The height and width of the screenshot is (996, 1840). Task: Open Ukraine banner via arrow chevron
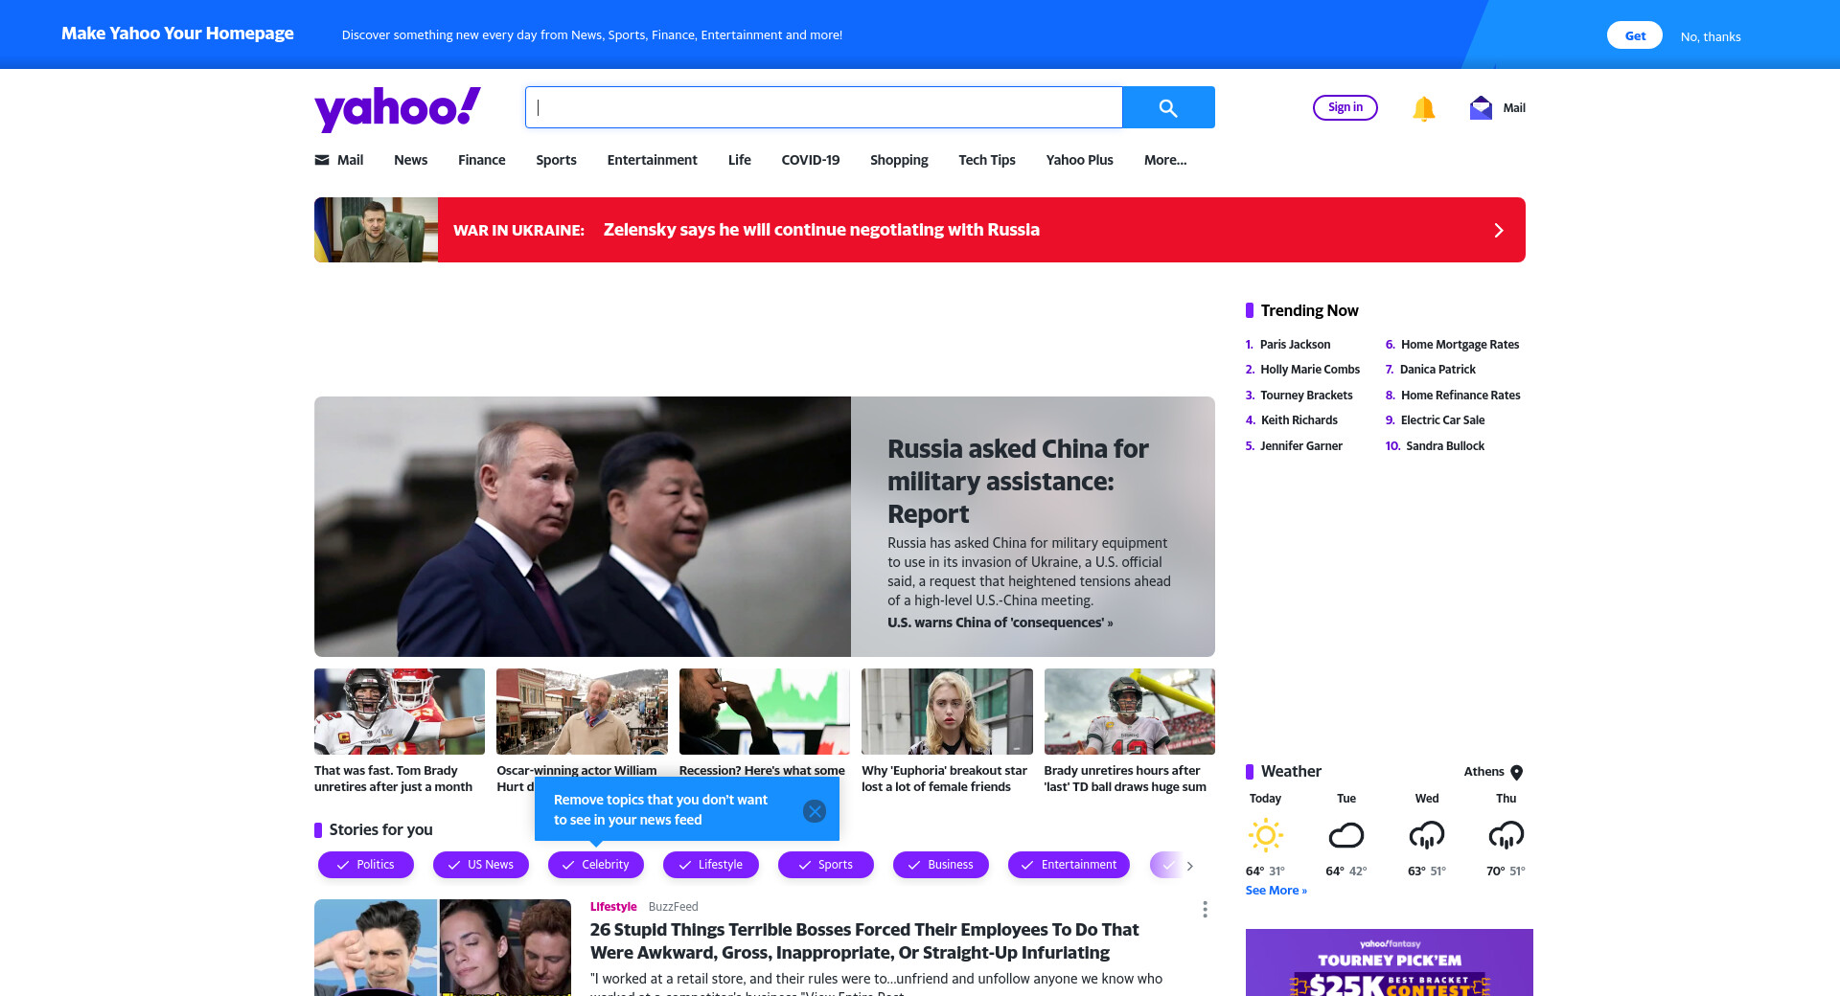pos(1499,230)
